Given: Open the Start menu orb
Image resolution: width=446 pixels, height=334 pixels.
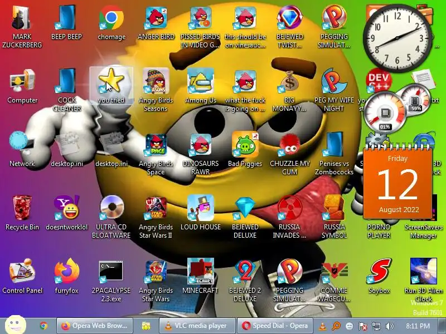Looking at the screenshot, I should point(16,325).
